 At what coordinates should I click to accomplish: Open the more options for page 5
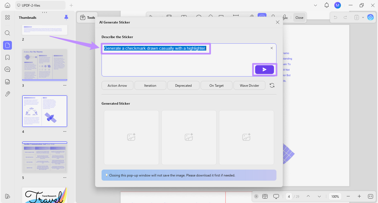(x=65, y=178)
